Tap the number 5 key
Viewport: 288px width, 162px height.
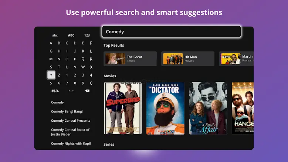pos(51,83)
